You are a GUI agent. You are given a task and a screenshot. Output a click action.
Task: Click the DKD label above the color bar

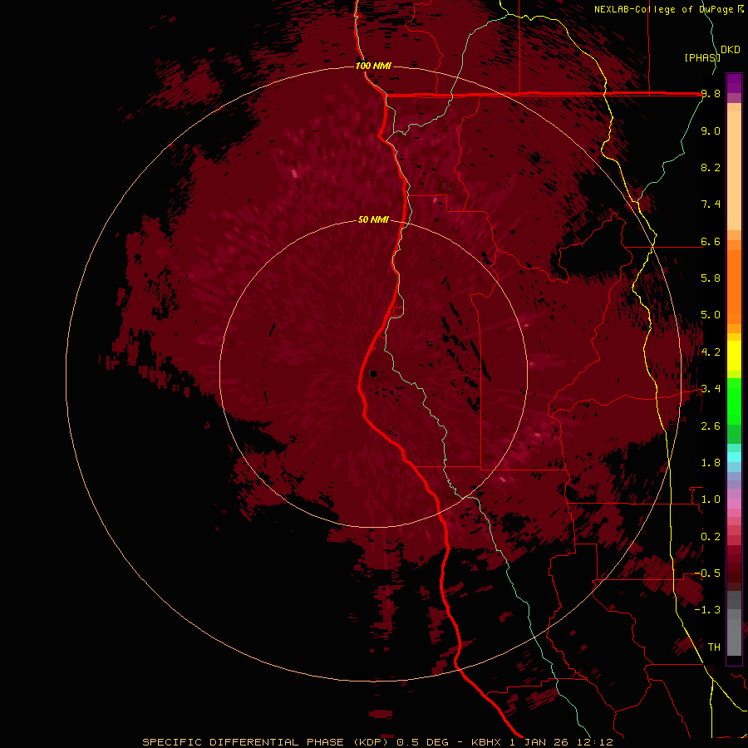pyautogui.click(x=731, y=50)
